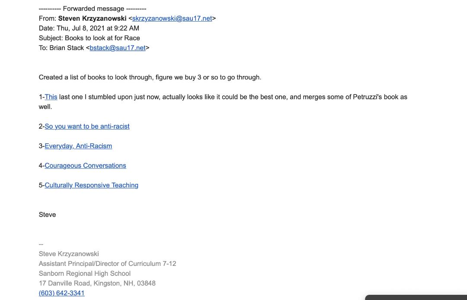Click the dark bar at bottom right corner
The width and height of the screenshot is (467, 300).
tap(416, 297)
